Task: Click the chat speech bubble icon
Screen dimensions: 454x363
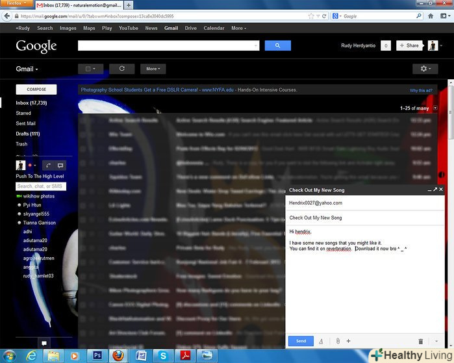Action: [x=60, y=166]
